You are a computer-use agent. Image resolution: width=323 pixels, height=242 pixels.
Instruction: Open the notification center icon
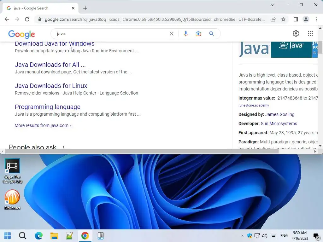pyautogui.click(x=316, y=236)
